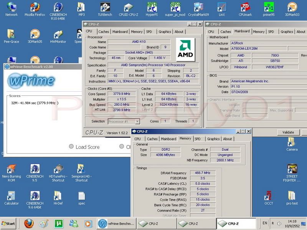Launch CINEBENCH 9.6 64bit icon
The width and height of the screenshot is (307, 230).
(x=35, y=200)
